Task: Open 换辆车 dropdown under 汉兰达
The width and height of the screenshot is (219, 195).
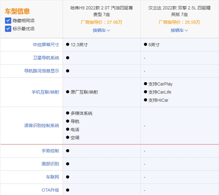Action: coord(179,30)
